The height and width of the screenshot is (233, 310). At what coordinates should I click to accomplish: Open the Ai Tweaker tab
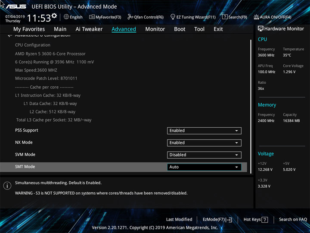point(89,29)
